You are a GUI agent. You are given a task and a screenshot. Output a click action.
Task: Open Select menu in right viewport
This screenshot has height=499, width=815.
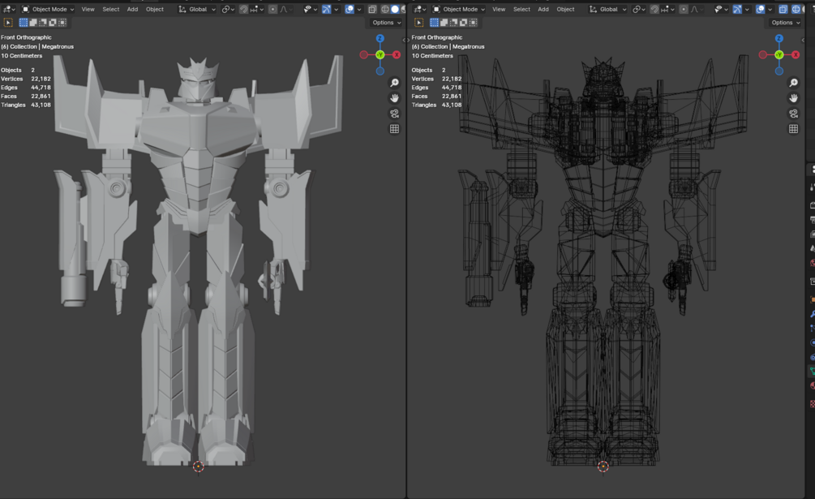point(521,10)
